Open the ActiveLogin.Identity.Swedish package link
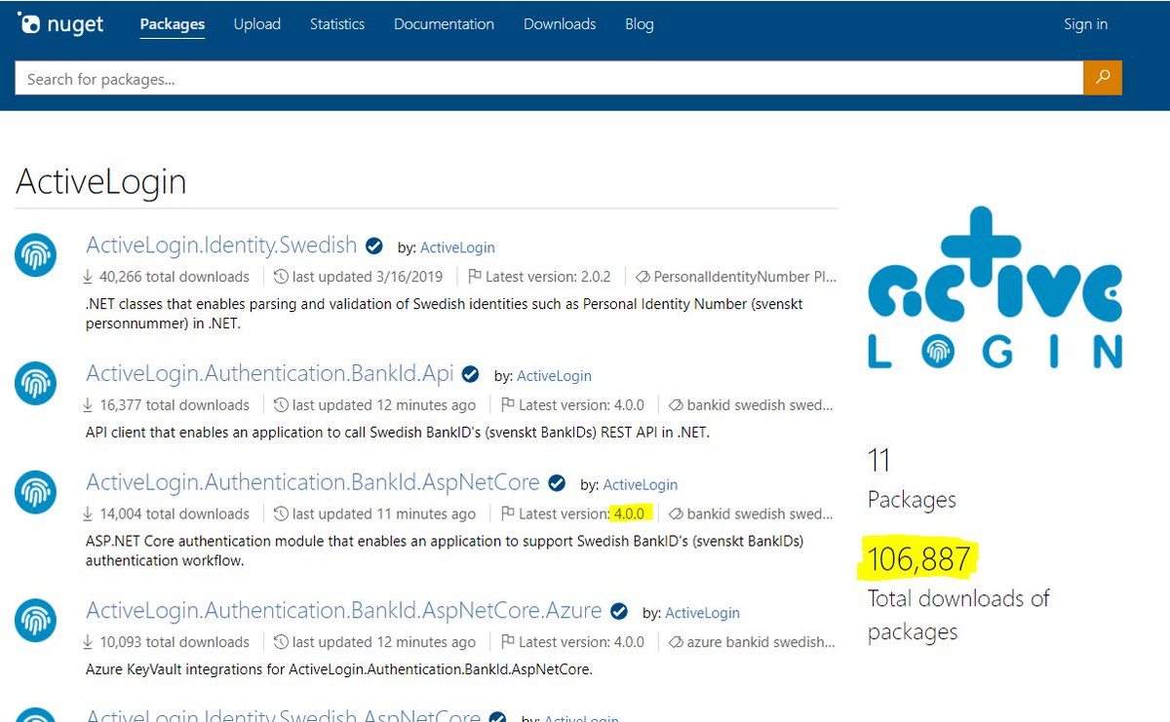Image resolution: width=1170 pixels, height=722 pixels. coord(221,245)
